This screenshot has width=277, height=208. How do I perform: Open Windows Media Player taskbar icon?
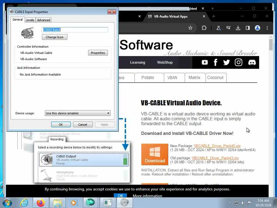coord(74,203)
